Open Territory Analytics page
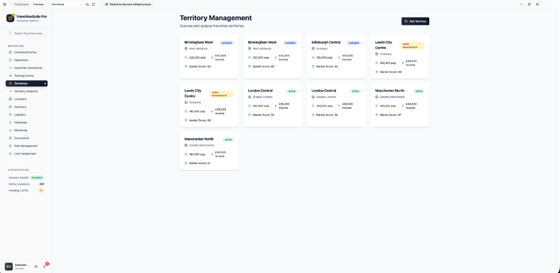 click(26, 91)
